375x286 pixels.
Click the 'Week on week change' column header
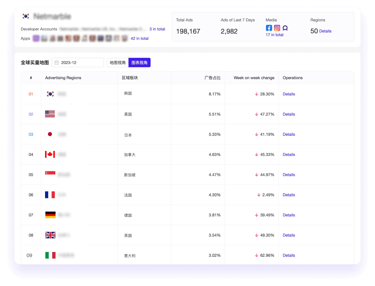pyautogui.click(x=254, y=78)
